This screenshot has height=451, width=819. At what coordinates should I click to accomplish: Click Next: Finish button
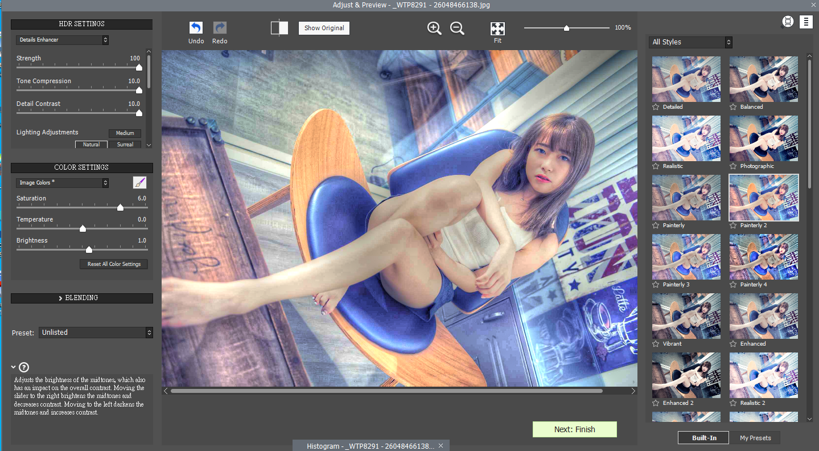[x=575, y=429]
